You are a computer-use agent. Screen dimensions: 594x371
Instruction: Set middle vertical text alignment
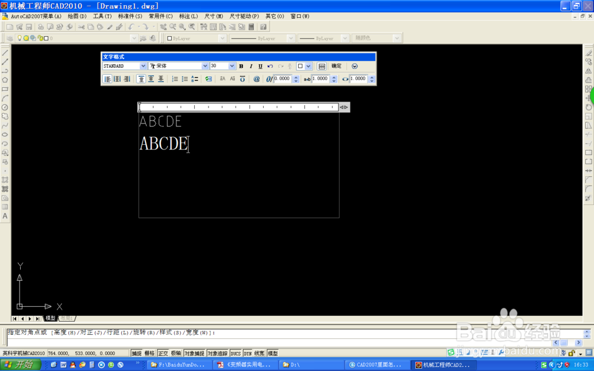(151, 79)
